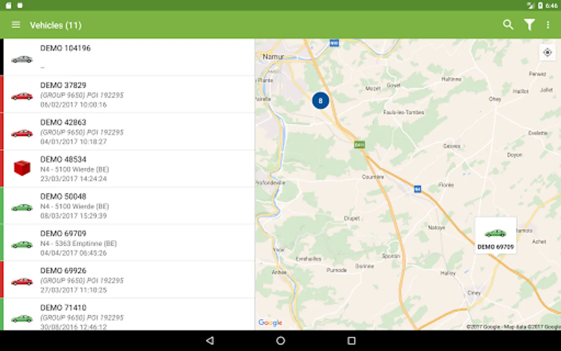Viewport: 561px width, 351px height.
Task: Select the green car of DEMO 50048
Action: 22,207
